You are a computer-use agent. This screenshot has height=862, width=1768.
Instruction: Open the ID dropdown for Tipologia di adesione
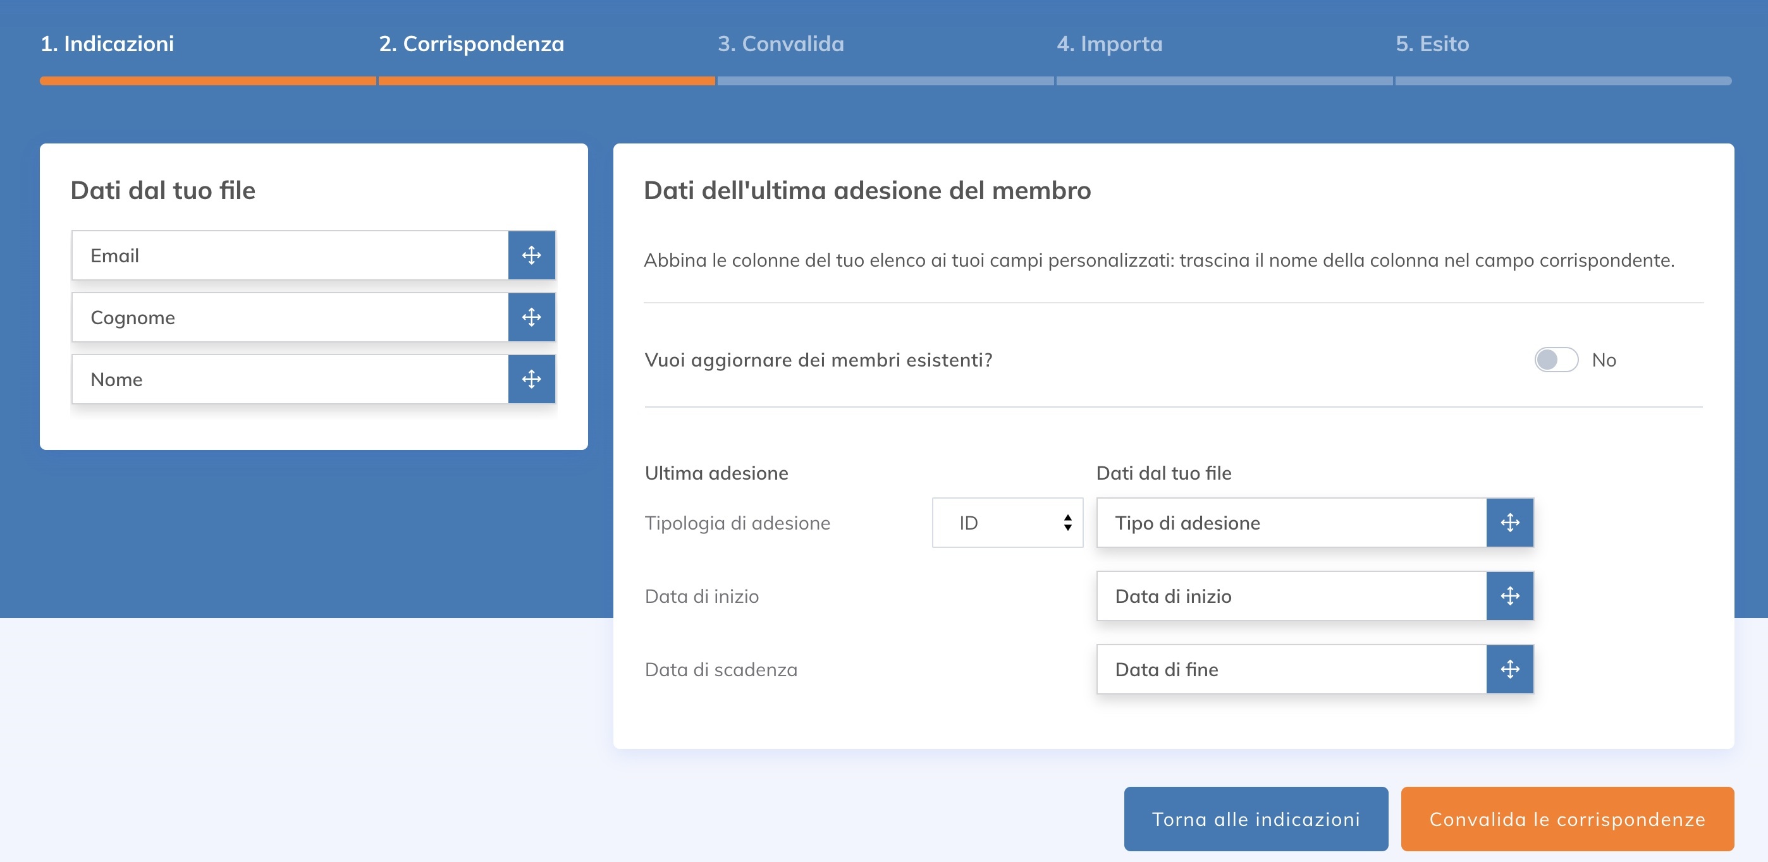pyautogui.click(x=1007, y=523)
